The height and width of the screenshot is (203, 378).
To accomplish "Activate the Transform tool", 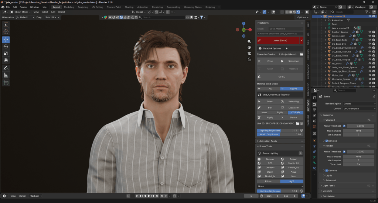I will (x=6, y=60).
